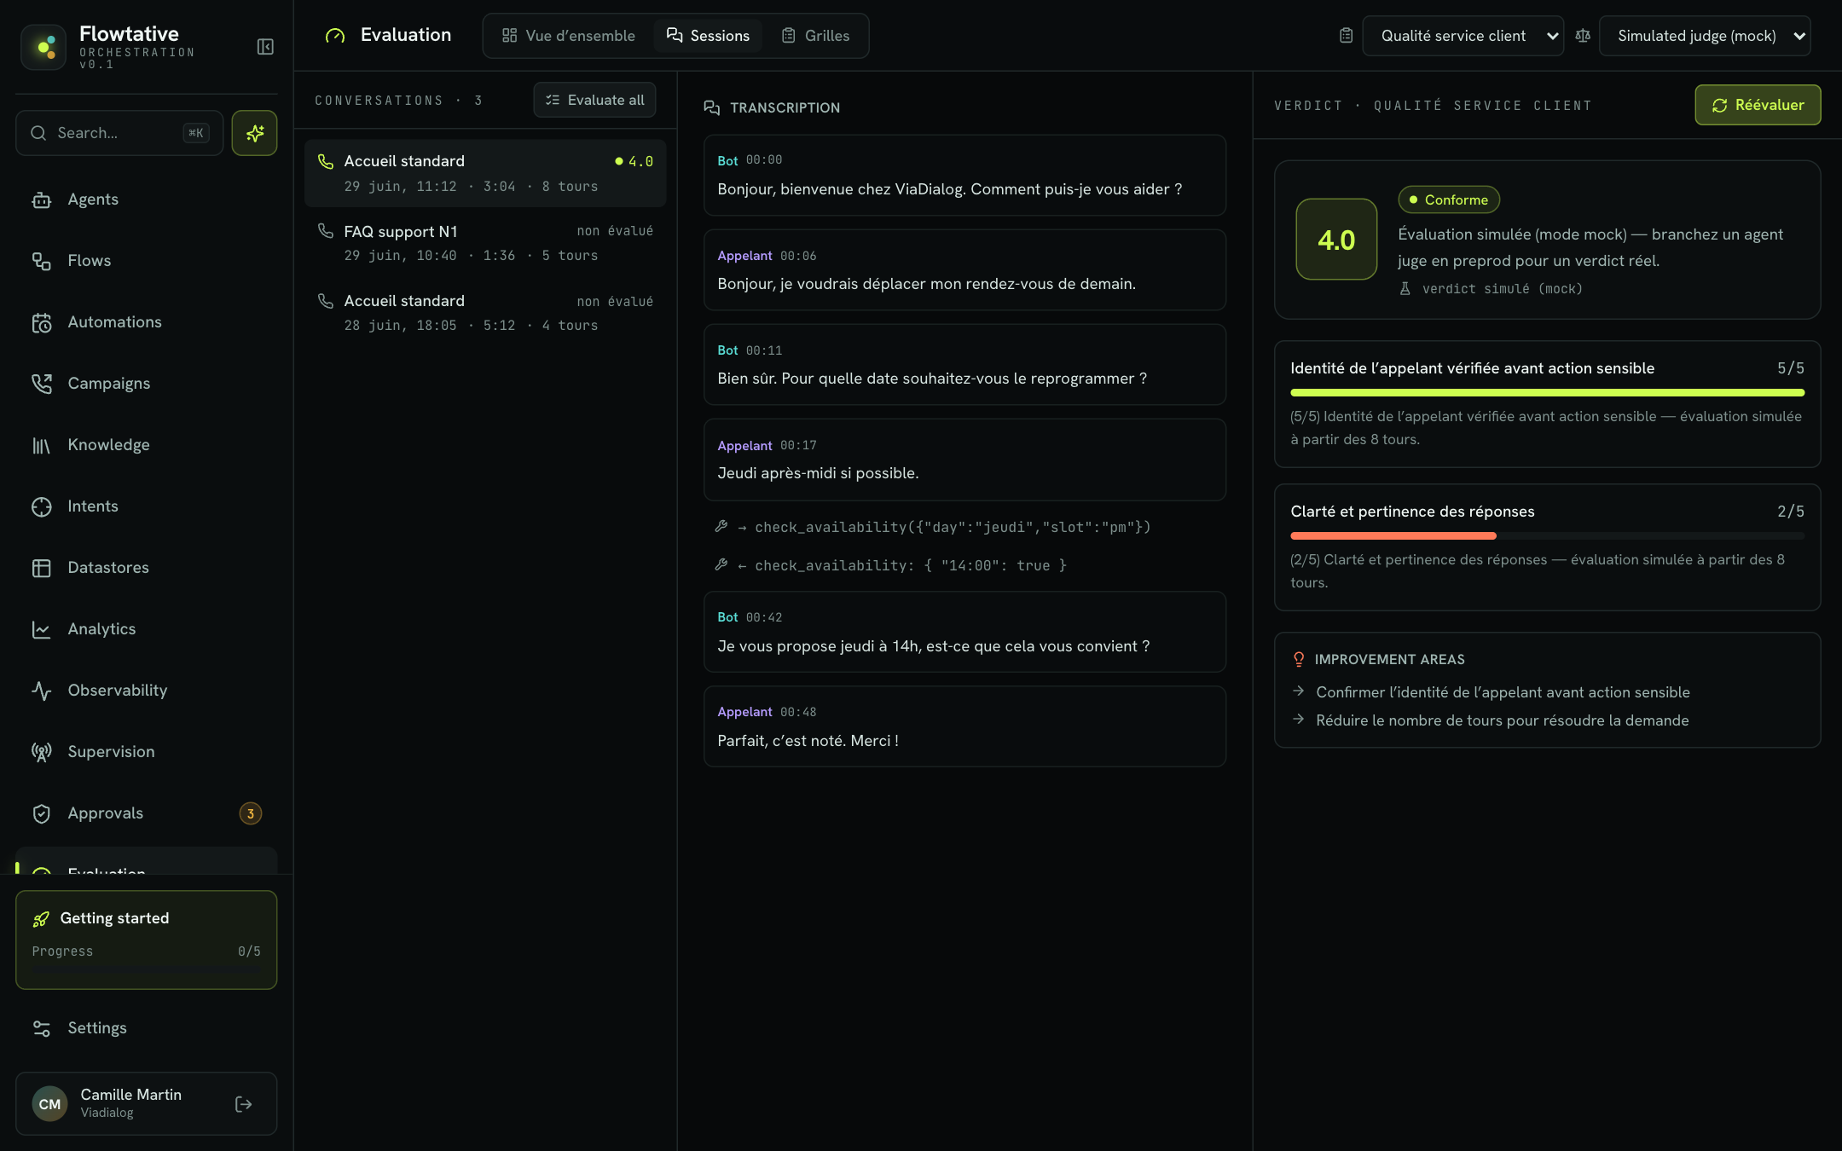Image resolution: width=1842 pixels, height=1151 pixels.
Task: Open Knowledge section
Action: click(x=147, y=445)
